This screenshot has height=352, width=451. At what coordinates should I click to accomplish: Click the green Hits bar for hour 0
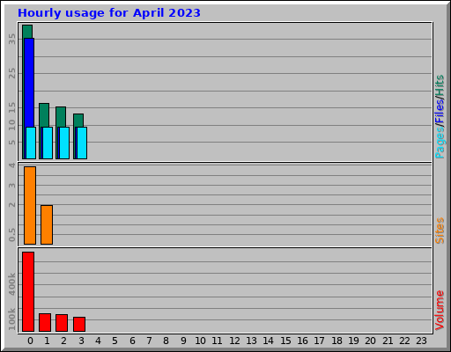[x=27, y=31]
